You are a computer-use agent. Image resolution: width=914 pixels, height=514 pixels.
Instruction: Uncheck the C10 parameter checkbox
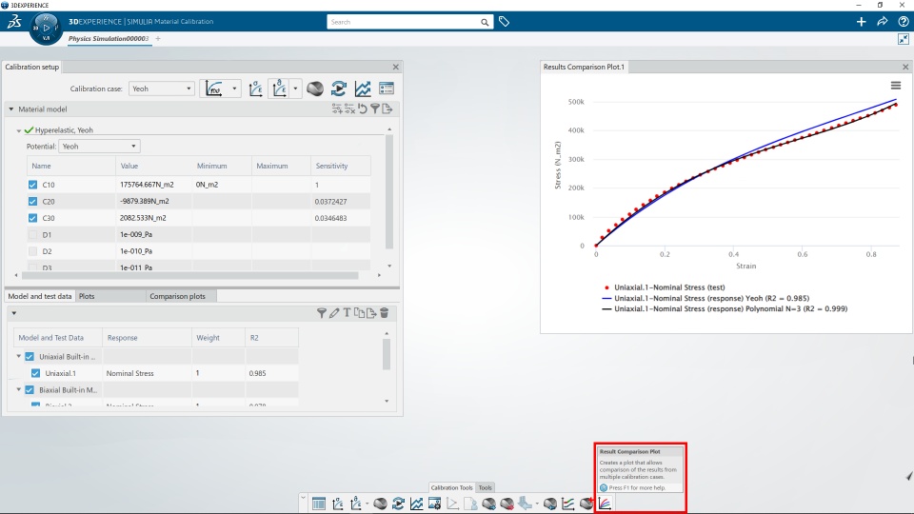[32, 185]
